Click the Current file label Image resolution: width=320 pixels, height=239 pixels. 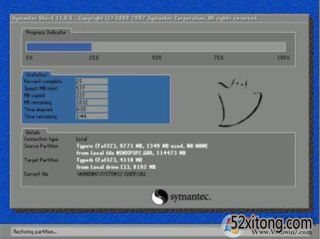click(36, 174)
